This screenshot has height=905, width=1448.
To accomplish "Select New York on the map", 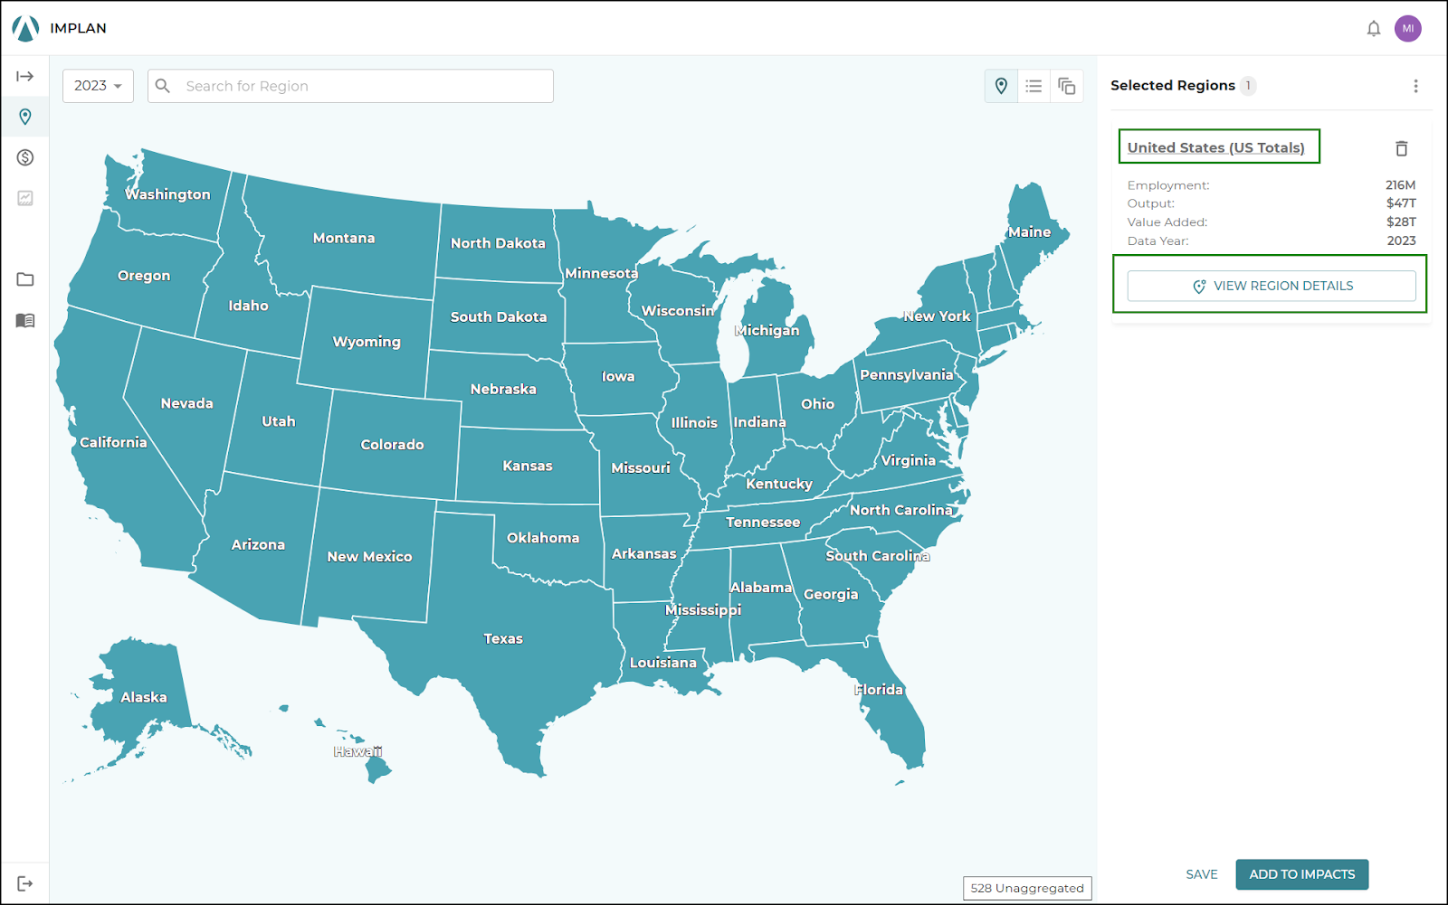I will tap(937, 316).
